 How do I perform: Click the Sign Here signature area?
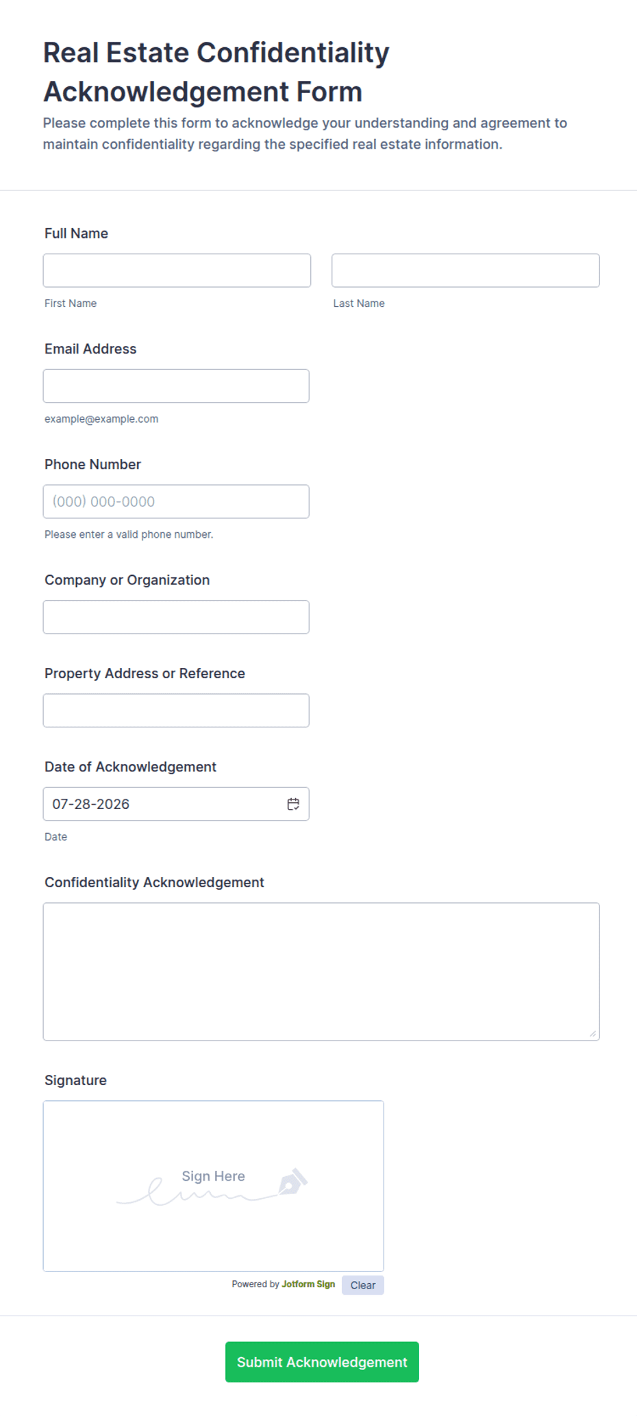click(214, 1186)
